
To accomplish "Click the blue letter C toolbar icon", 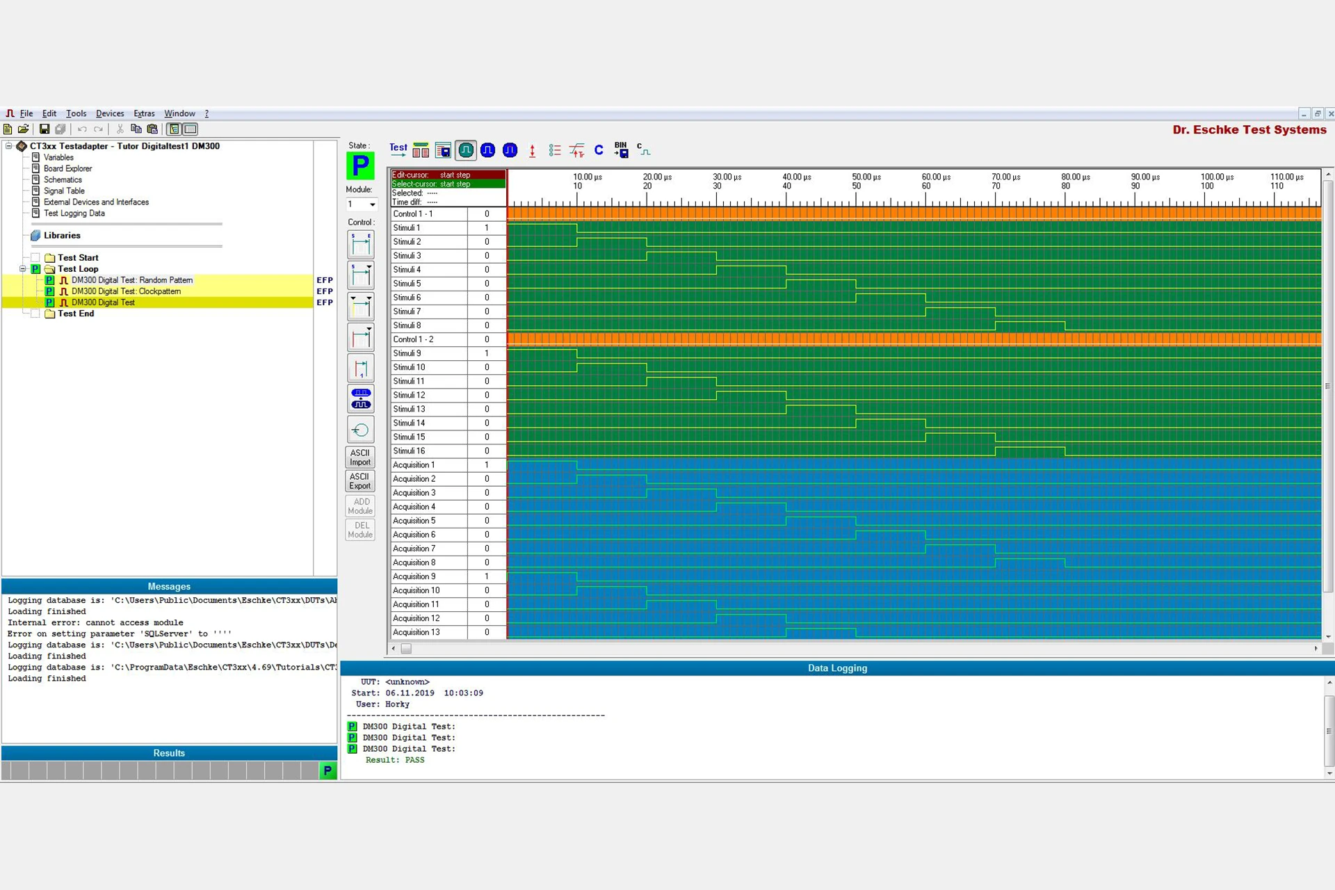I will (x=599, y=149).
